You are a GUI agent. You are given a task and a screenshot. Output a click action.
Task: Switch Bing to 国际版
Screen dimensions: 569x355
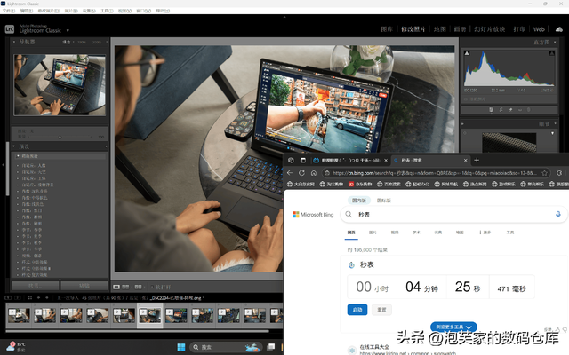[383, 201]
